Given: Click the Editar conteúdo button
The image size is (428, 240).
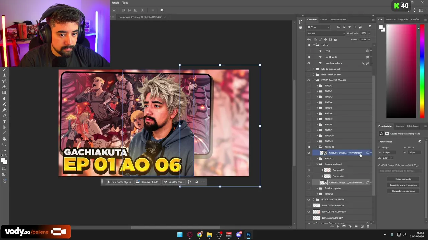Looking at the screenshot, I should click(x=403, y=179).
